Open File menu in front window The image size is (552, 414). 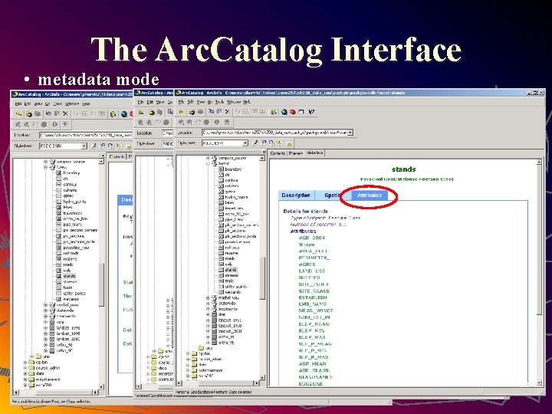pos(181,102)
